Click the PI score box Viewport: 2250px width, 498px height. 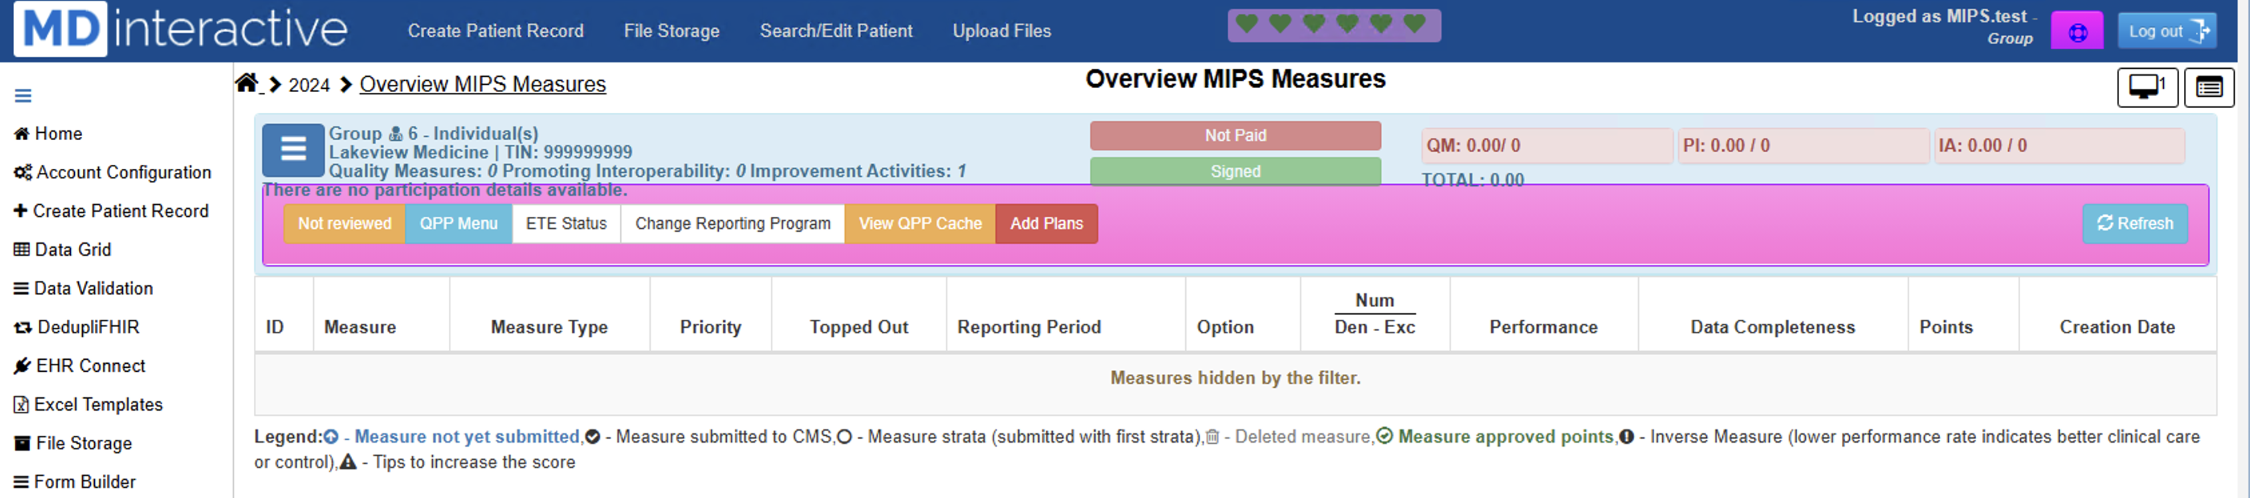click(x=1803, y=146)
